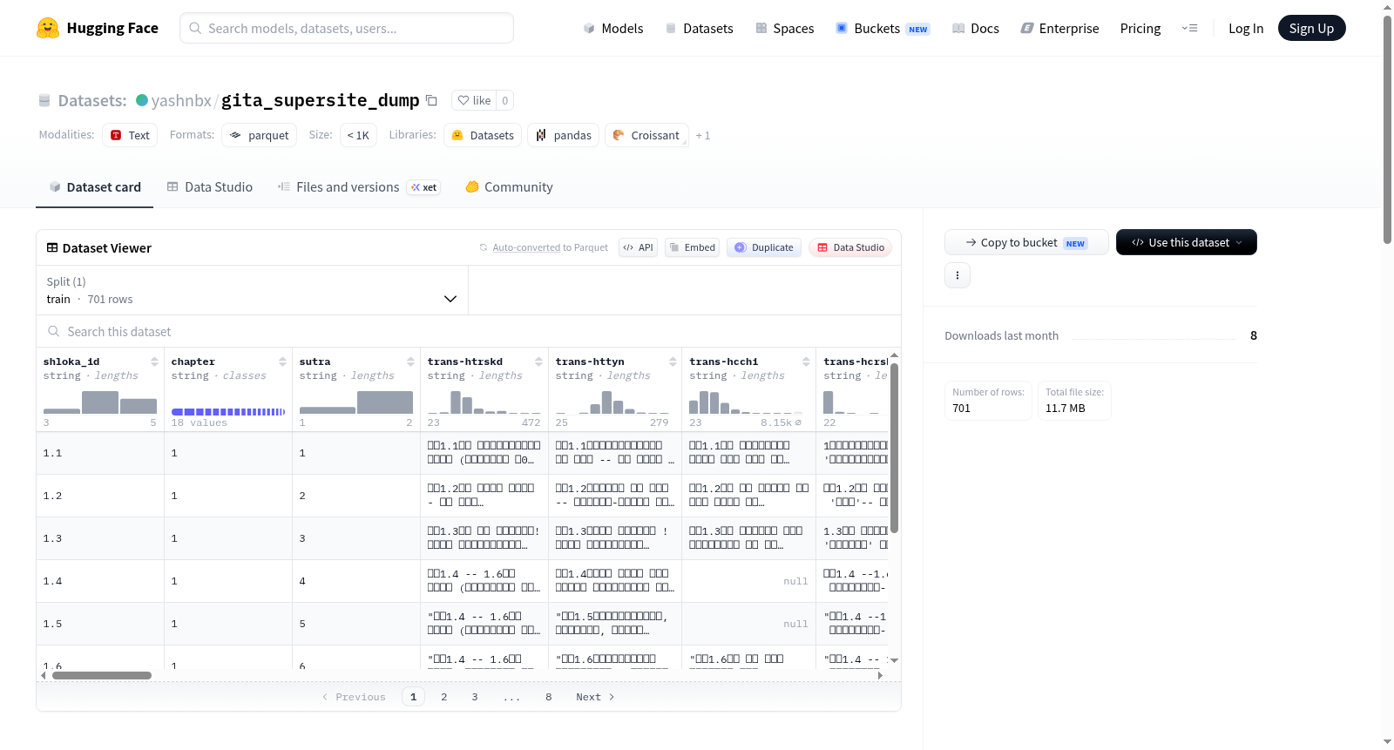This screenshot has width=1394, height=750.
Task: Switch to the Data Studio tab
Action: pyautogui.click(x=210, y=187)
